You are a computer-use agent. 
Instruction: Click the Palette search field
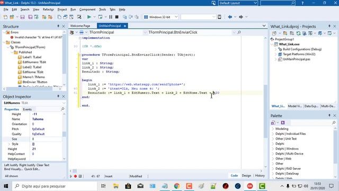click(313, 123)
